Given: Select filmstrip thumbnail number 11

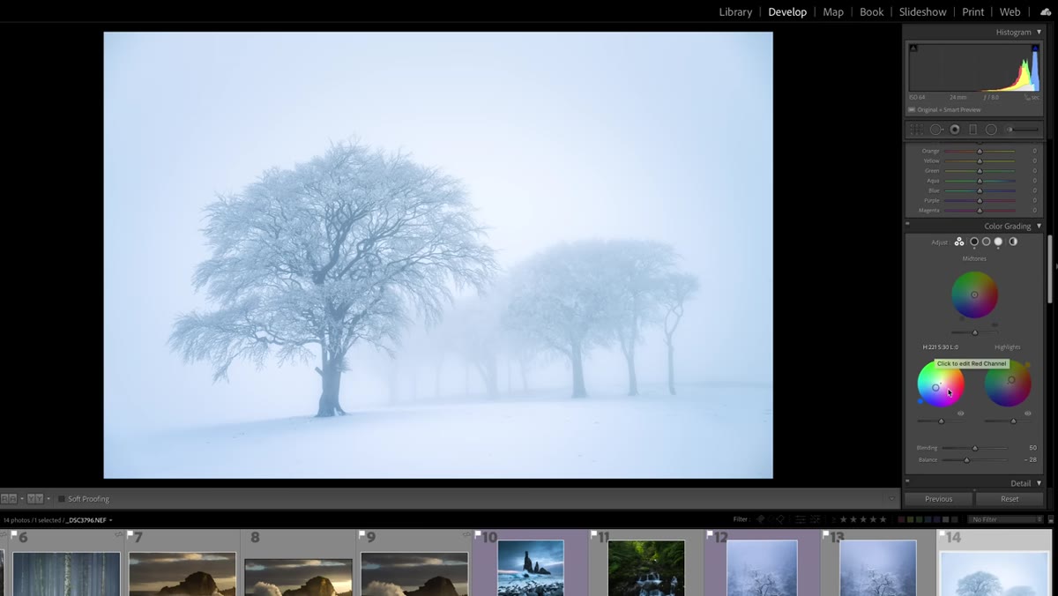Looking at the screenshot, I should coord(646,568).
